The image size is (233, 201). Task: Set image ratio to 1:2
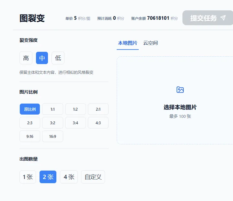tap(75, 109)
